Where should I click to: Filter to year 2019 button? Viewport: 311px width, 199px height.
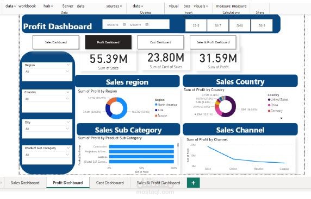[x=262, y=25]
